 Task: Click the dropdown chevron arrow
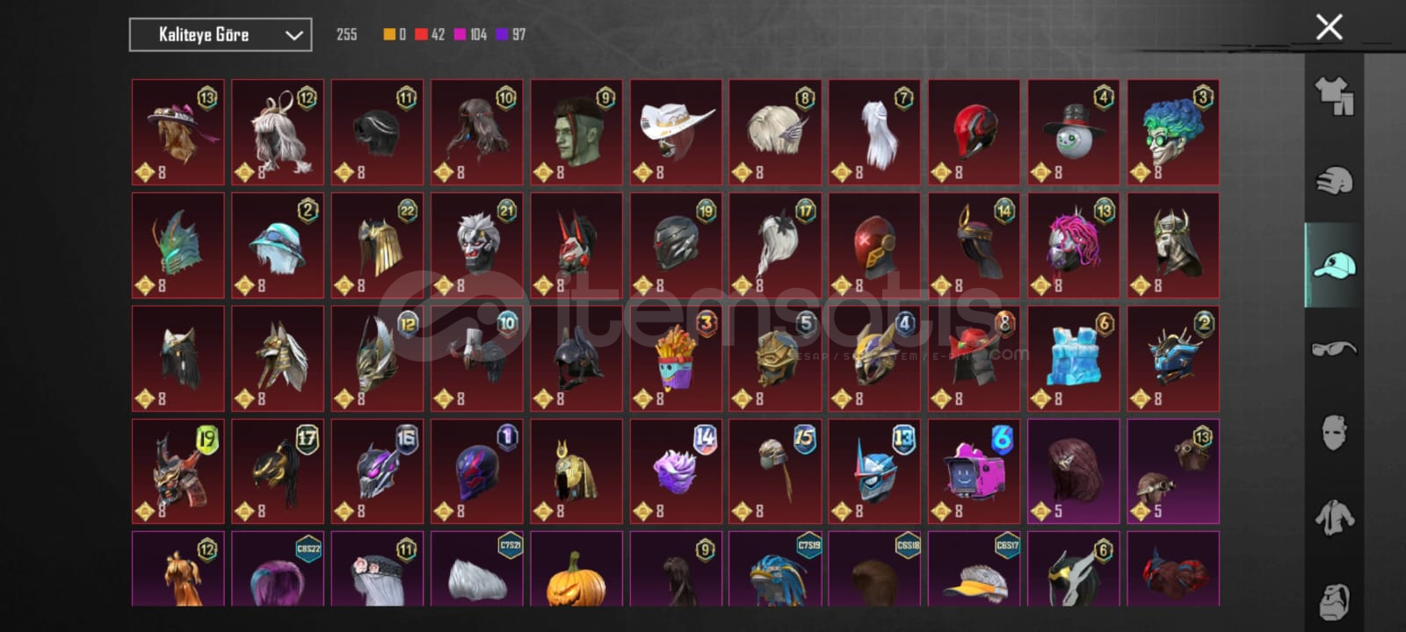pyautogui.click(x=294, y=36)
